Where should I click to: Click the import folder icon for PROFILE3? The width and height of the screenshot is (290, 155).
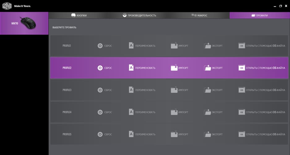(x=174, y=90)
